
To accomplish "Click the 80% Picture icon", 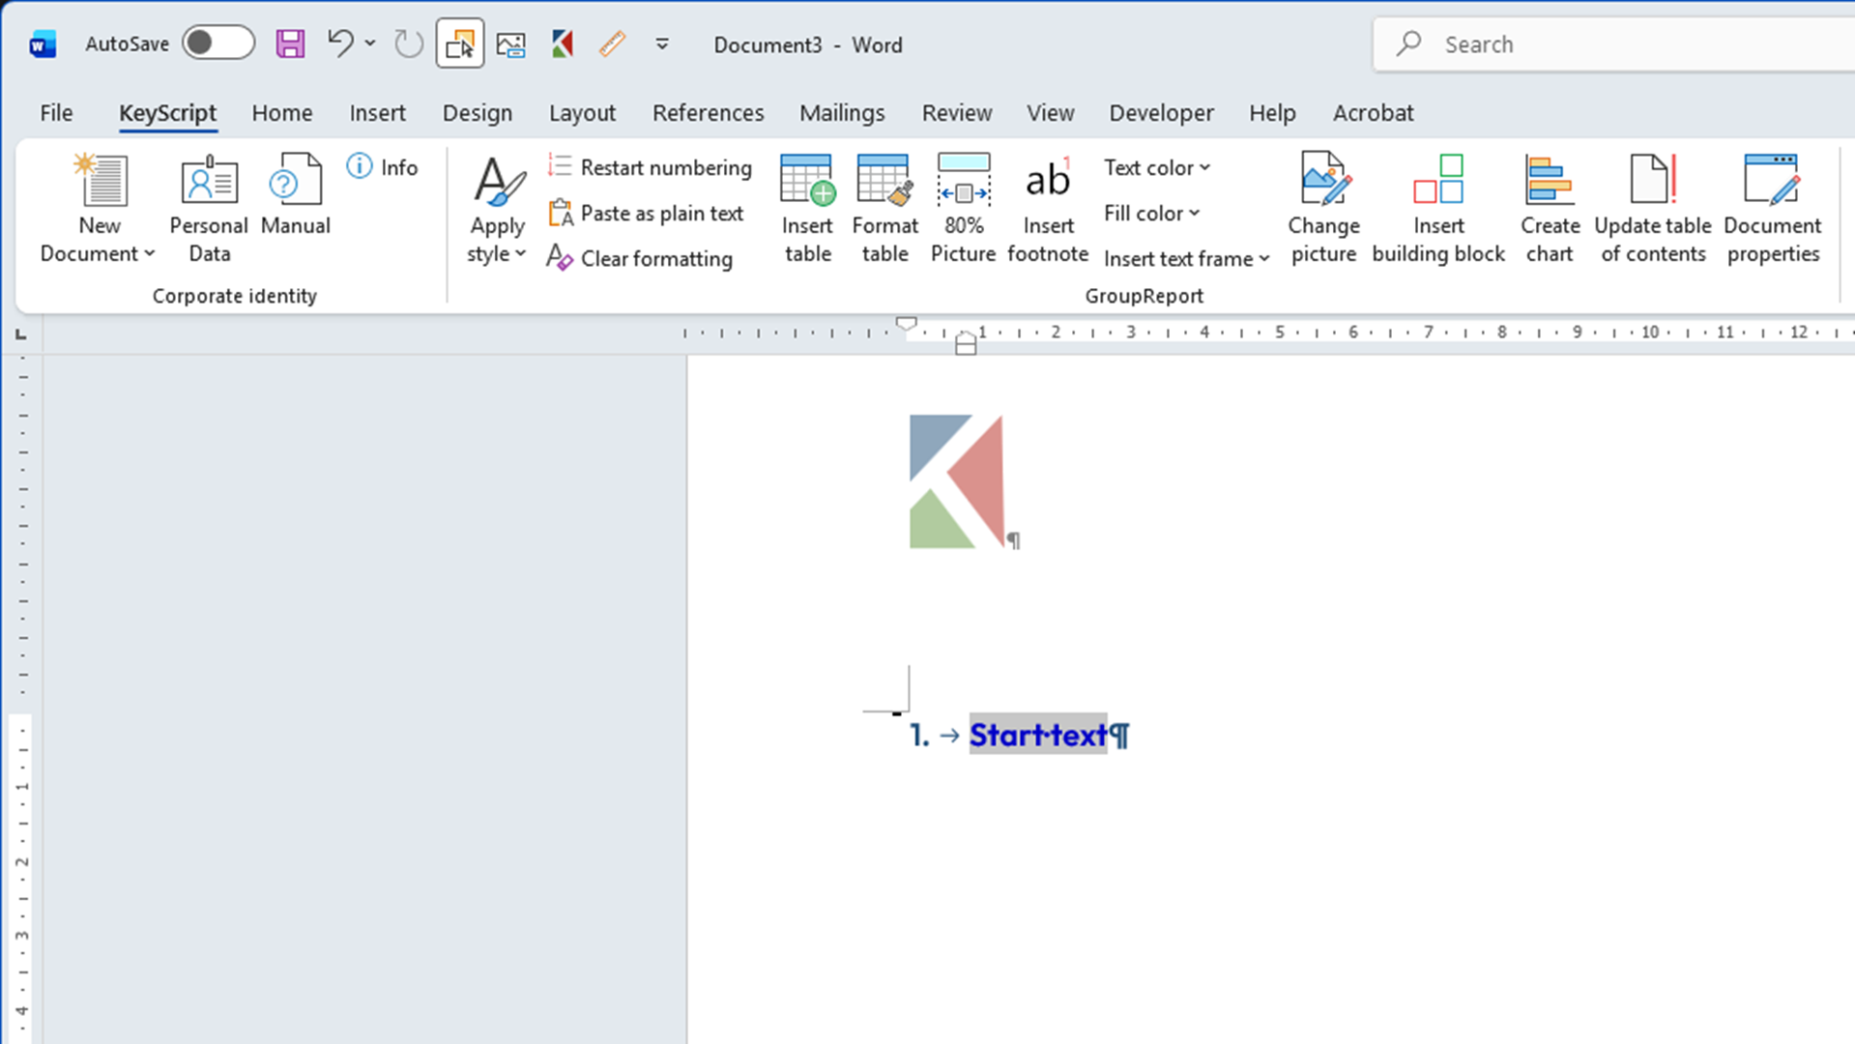I will click(963, 209).
